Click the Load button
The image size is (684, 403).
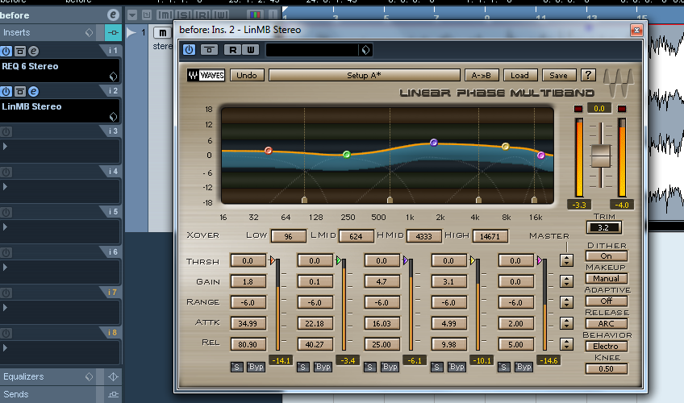point(519,76)
